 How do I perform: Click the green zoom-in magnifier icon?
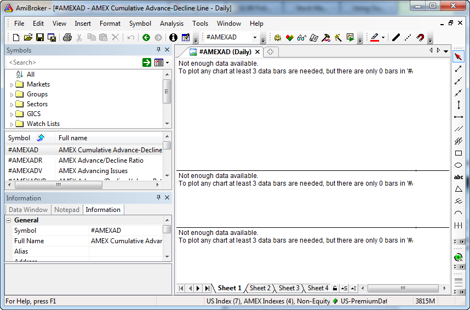click(x=458, y=257)
